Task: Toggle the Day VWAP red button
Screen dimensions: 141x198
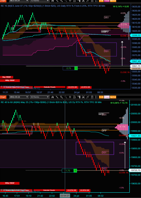Action: [x=7, y=77]
